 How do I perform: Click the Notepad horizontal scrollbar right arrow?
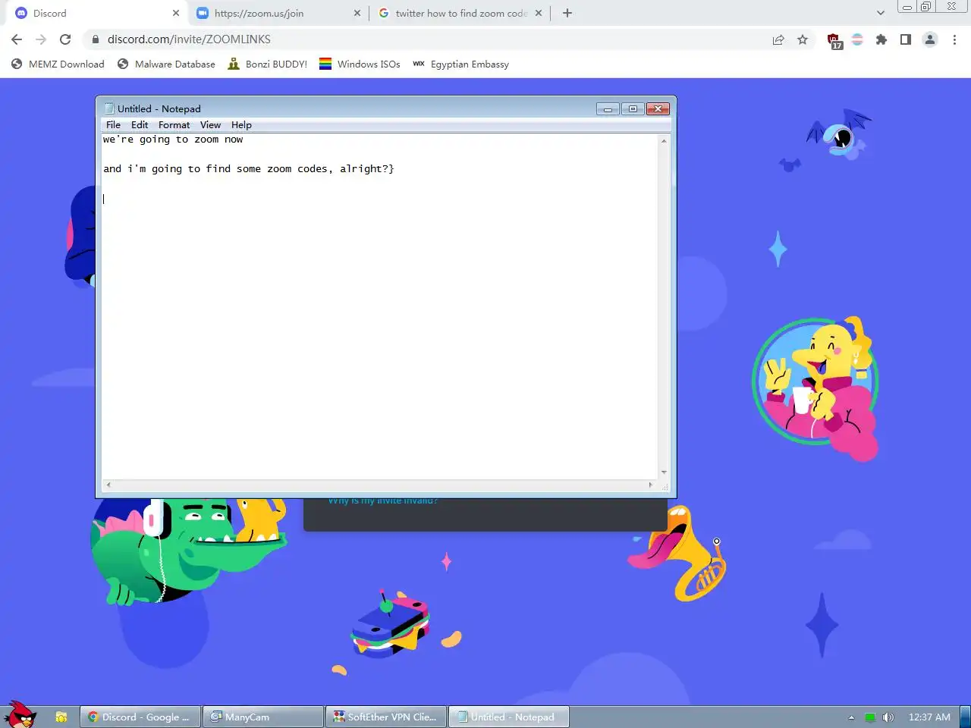(651, 485)
